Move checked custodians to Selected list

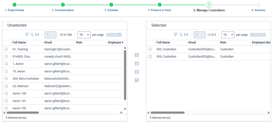pos(137,63)
